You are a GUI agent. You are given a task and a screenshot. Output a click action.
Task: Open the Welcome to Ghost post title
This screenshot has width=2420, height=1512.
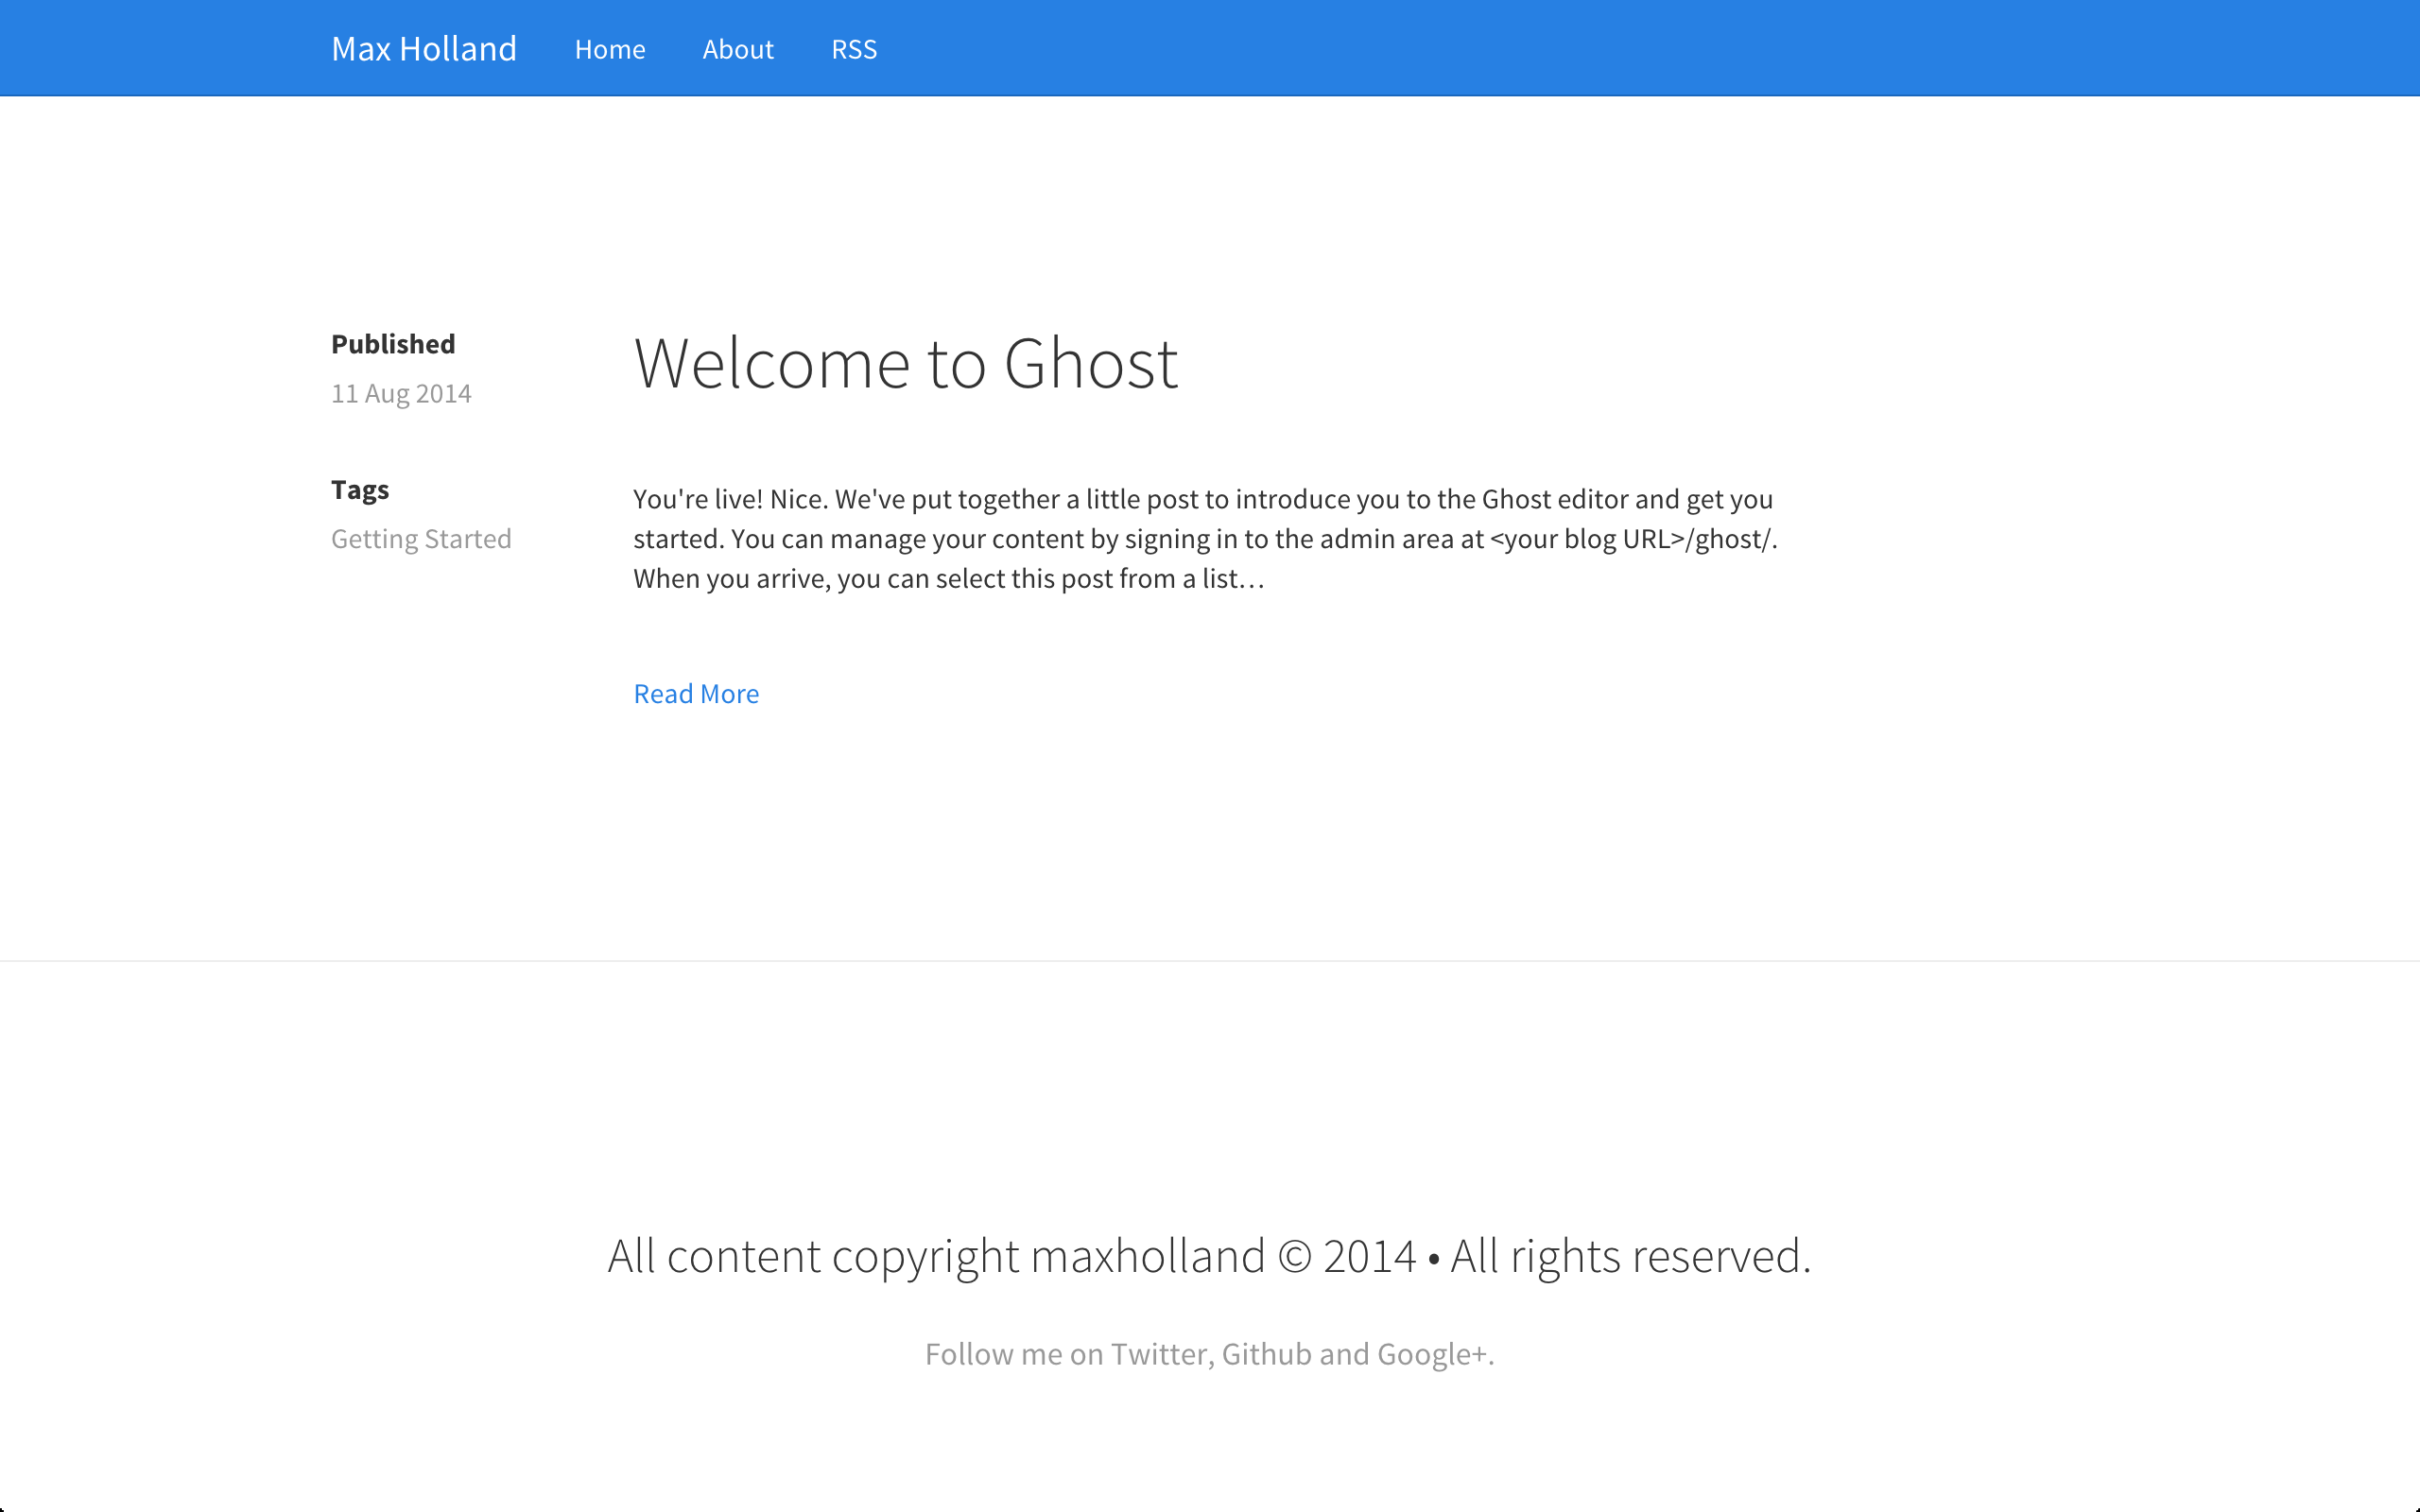tap(906, 363)
